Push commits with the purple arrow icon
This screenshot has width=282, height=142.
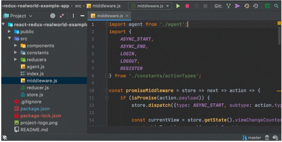[x=237, y=6]
